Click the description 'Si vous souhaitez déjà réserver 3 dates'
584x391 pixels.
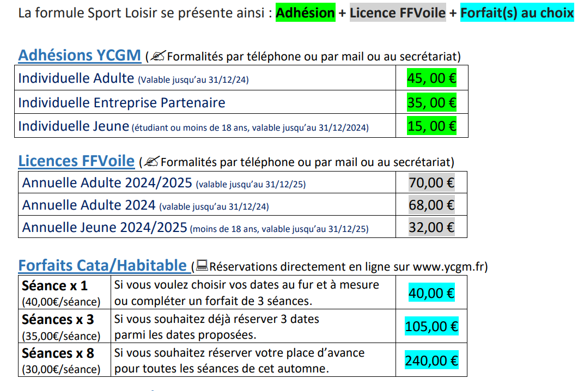[x=217, y=319]
